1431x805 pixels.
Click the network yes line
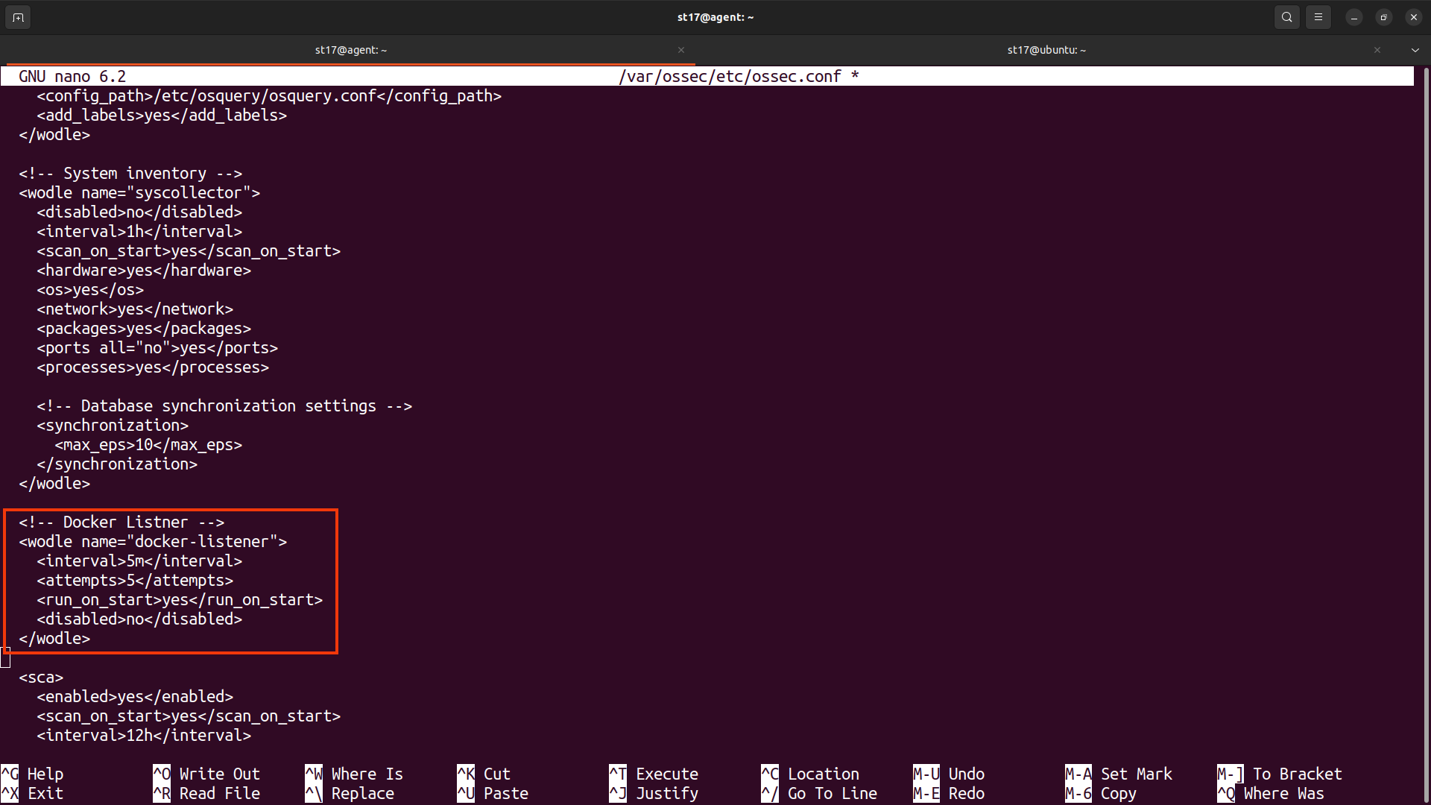point(135,309)
